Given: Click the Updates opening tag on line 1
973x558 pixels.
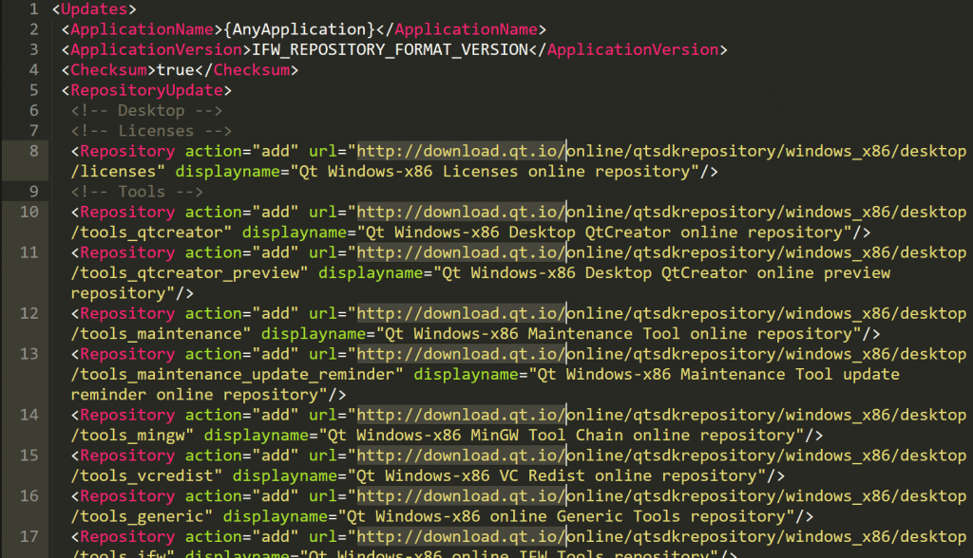Looking at the screenshot, I should point(94,9).
